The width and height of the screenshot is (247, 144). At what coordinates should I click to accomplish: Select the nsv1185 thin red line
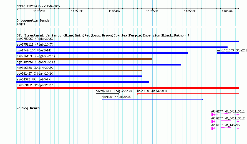[188, 94]
